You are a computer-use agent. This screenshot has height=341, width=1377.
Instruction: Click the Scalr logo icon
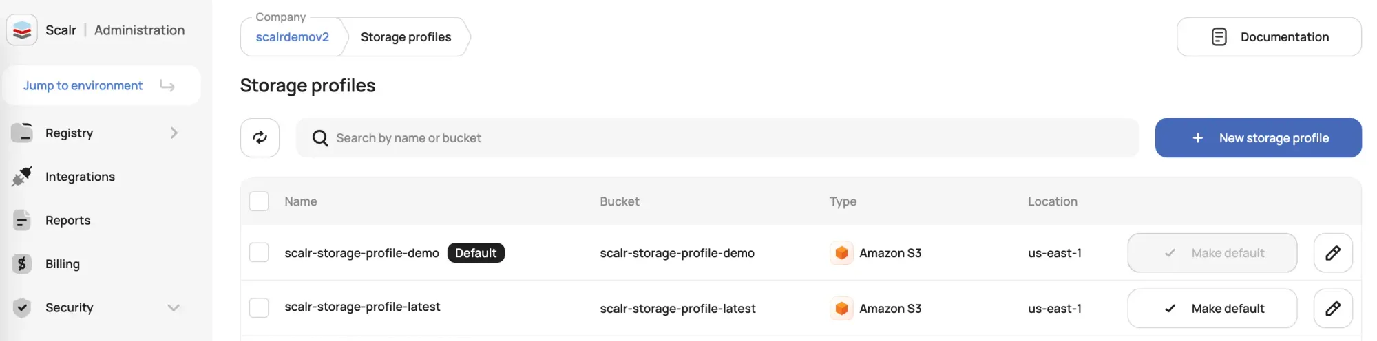tap(22, 30)
